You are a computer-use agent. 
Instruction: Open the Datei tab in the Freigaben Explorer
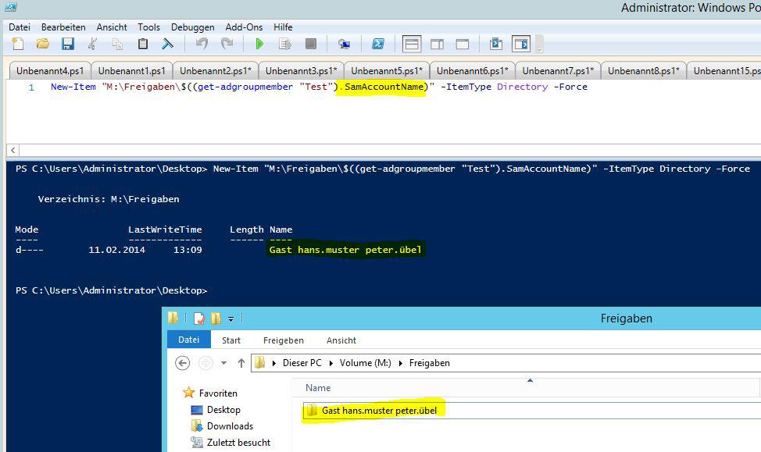pos(189,340)
